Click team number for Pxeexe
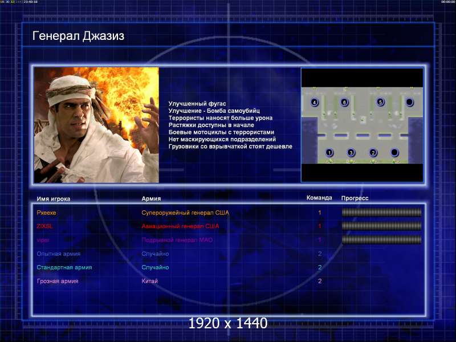The width and height of the screenshot is (456, 342). pos(320,213)
